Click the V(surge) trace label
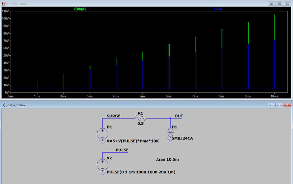 point(80,9)
